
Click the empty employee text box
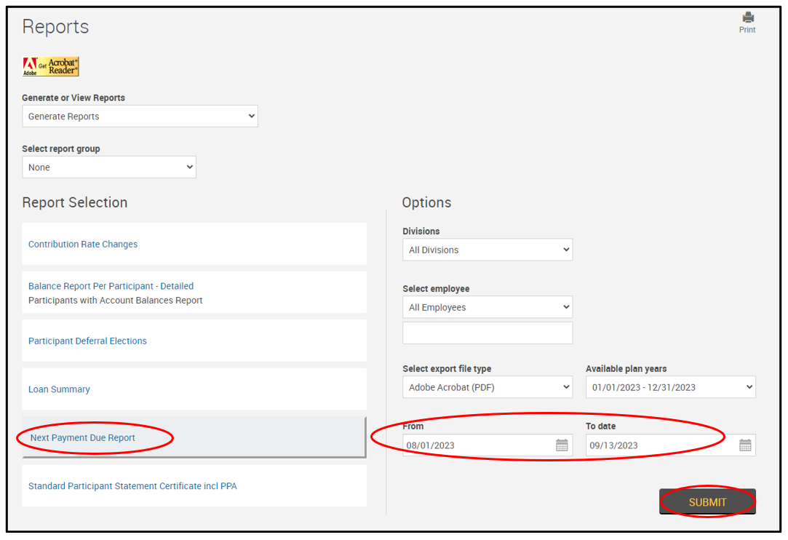487,333
